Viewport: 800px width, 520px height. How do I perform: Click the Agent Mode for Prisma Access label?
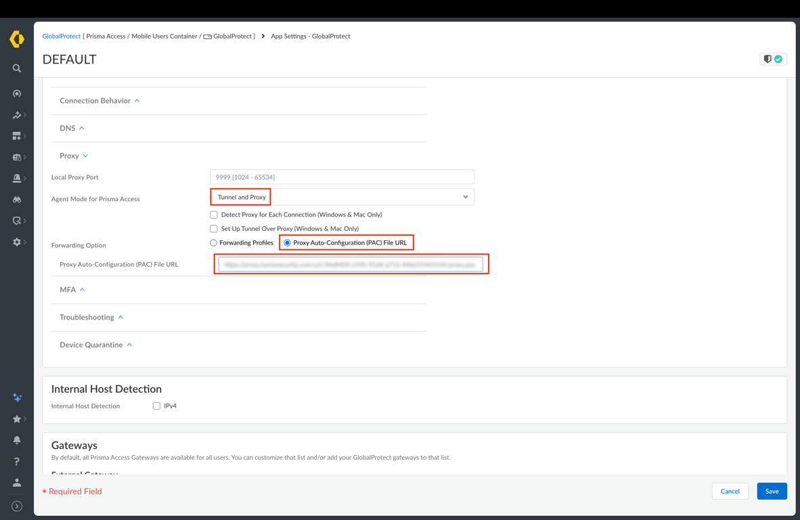click(95, 199)
